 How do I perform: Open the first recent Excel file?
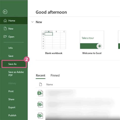coord(40,93)
